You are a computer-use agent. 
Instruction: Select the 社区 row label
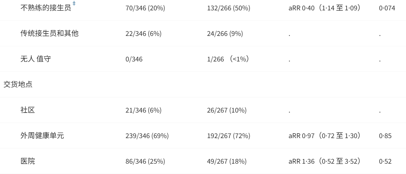click(x=28, y=110)
